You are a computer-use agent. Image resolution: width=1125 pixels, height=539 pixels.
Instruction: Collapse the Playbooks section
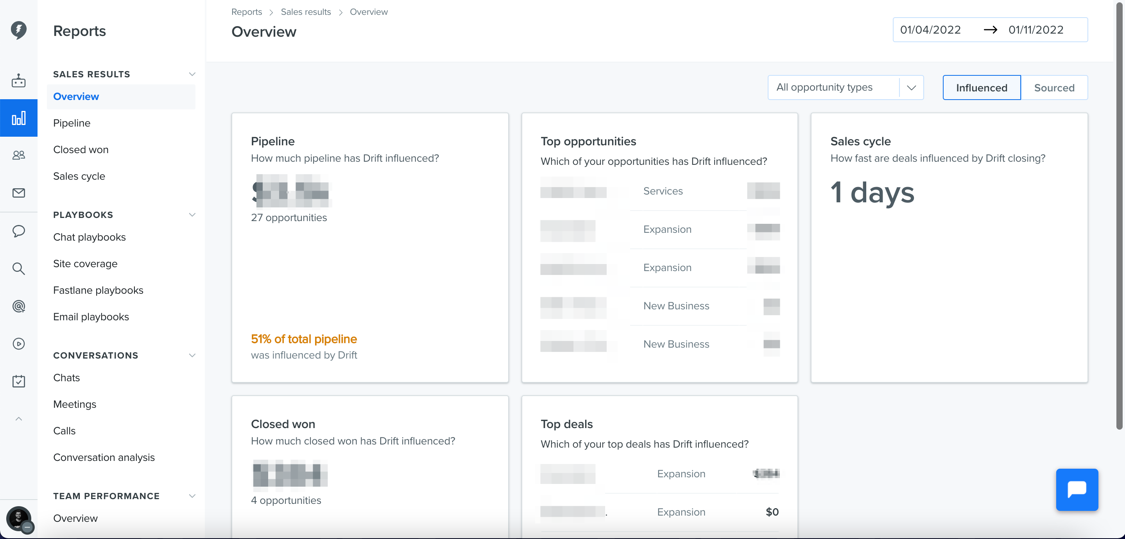(x=192, y=215)
